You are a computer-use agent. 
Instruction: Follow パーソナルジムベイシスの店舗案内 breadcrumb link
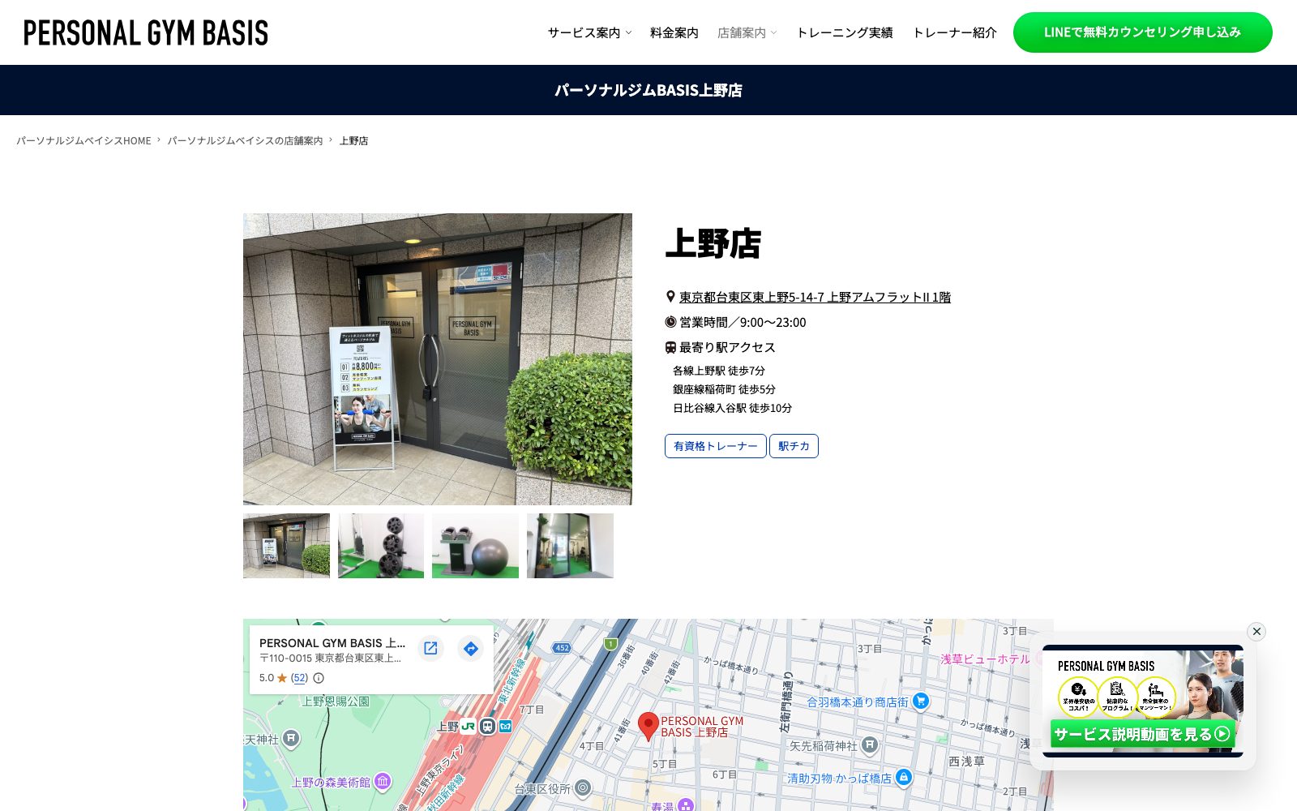[245, 141]
